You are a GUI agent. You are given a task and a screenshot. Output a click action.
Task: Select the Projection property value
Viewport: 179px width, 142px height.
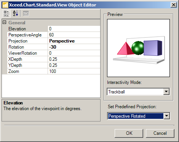tap(74, 41)
